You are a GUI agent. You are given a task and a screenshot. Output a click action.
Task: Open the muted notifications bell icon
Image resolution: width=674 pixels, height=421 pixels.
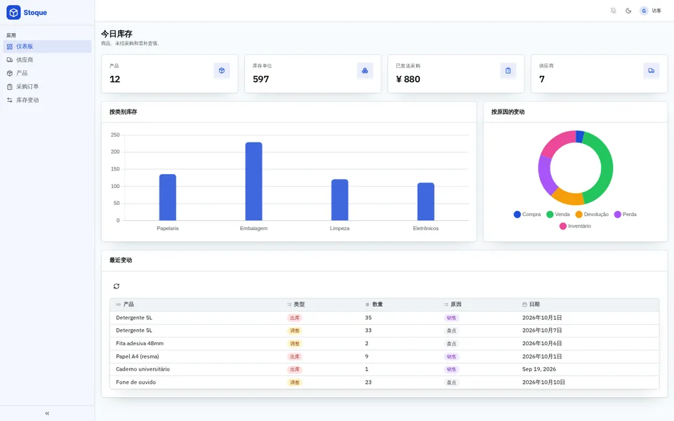tap(614, 11)
